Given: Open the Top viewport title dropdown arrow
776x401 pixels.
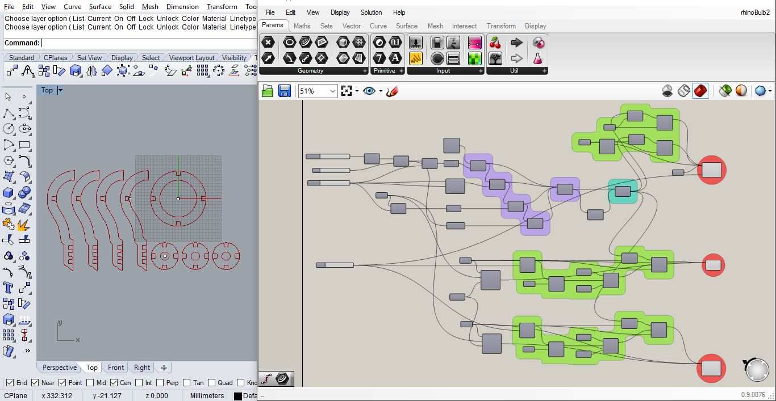Looking at the screenshot, I should 60,90.
